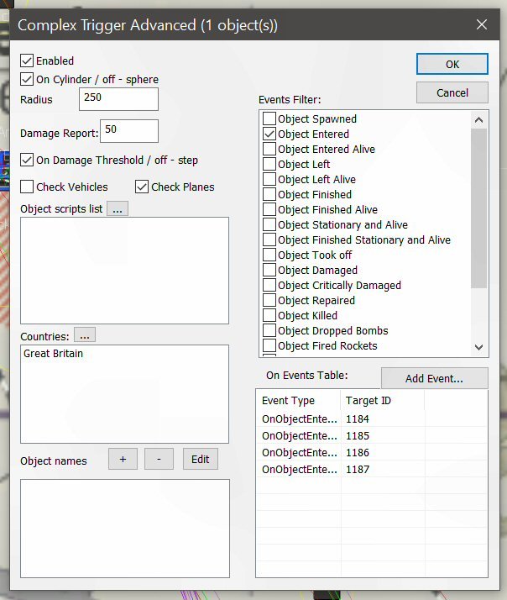This screenshot has width=507, height=600.
Task: Select Great Britain in Countries list
Action: pos(53,353)
